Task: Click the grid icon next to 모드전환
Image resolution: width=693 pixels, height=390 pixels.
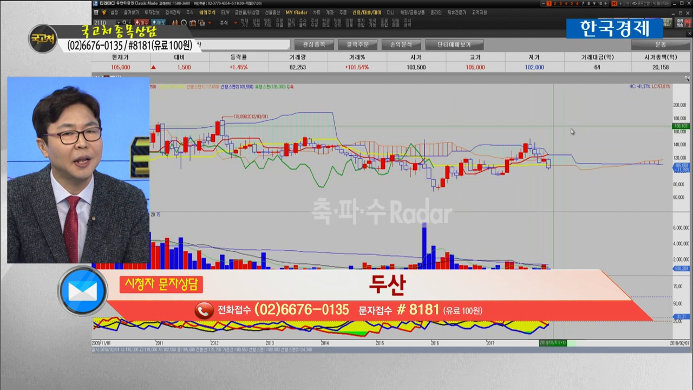Action: (627, 3)
